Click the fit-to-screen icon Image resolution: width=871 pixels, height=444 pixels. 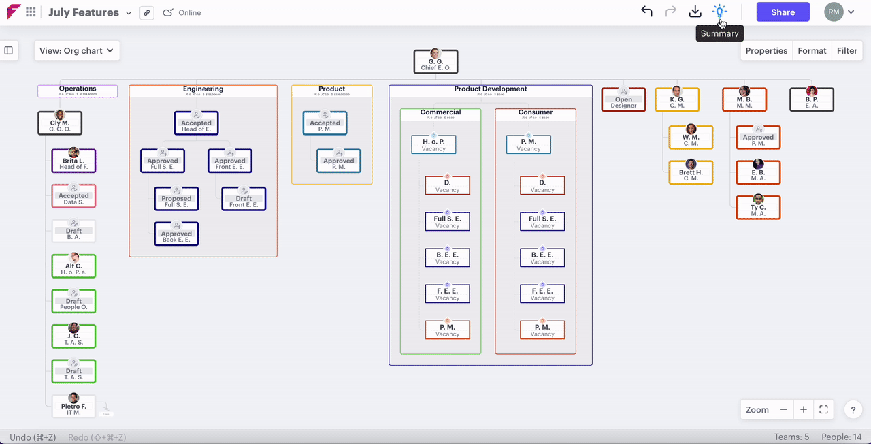pyautogui.click(x=823, y=409)
